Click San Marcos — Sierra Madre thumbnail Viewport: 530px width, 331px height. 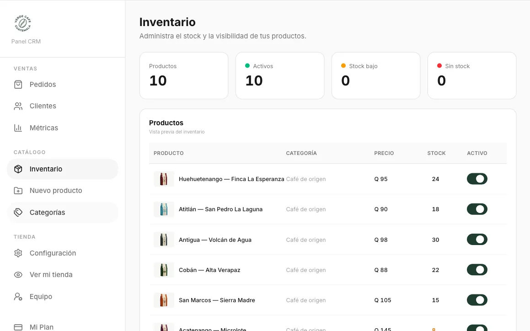[x=164, y=300]
